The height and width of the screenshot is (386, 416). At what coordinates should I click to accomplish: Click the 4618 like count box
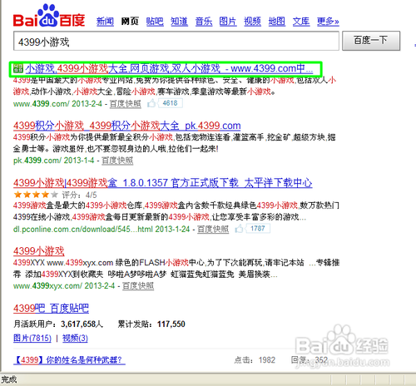[x=170, y=103]
